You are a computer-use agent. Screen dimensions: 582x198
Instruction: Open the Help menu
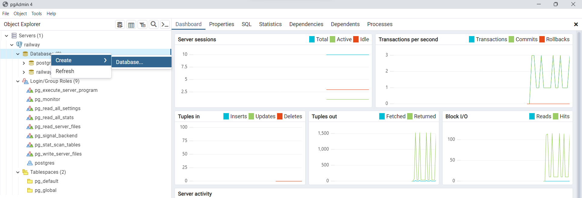[51, 14]
